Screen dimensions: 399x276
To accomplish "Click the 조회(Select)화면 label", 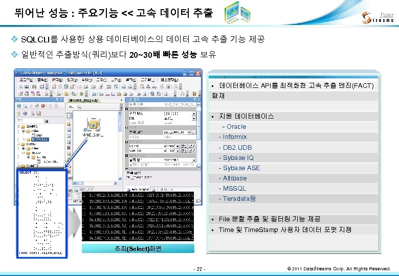I will [x=138, y=248].
